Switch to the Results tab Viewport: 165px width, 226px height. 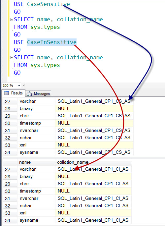tap(14, 93)
